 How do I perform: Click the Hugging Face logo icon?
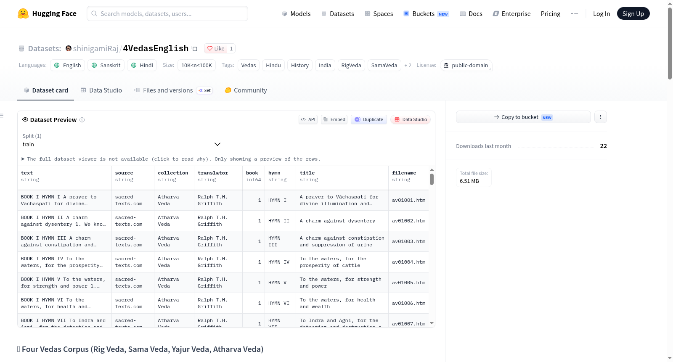point(23,13)
